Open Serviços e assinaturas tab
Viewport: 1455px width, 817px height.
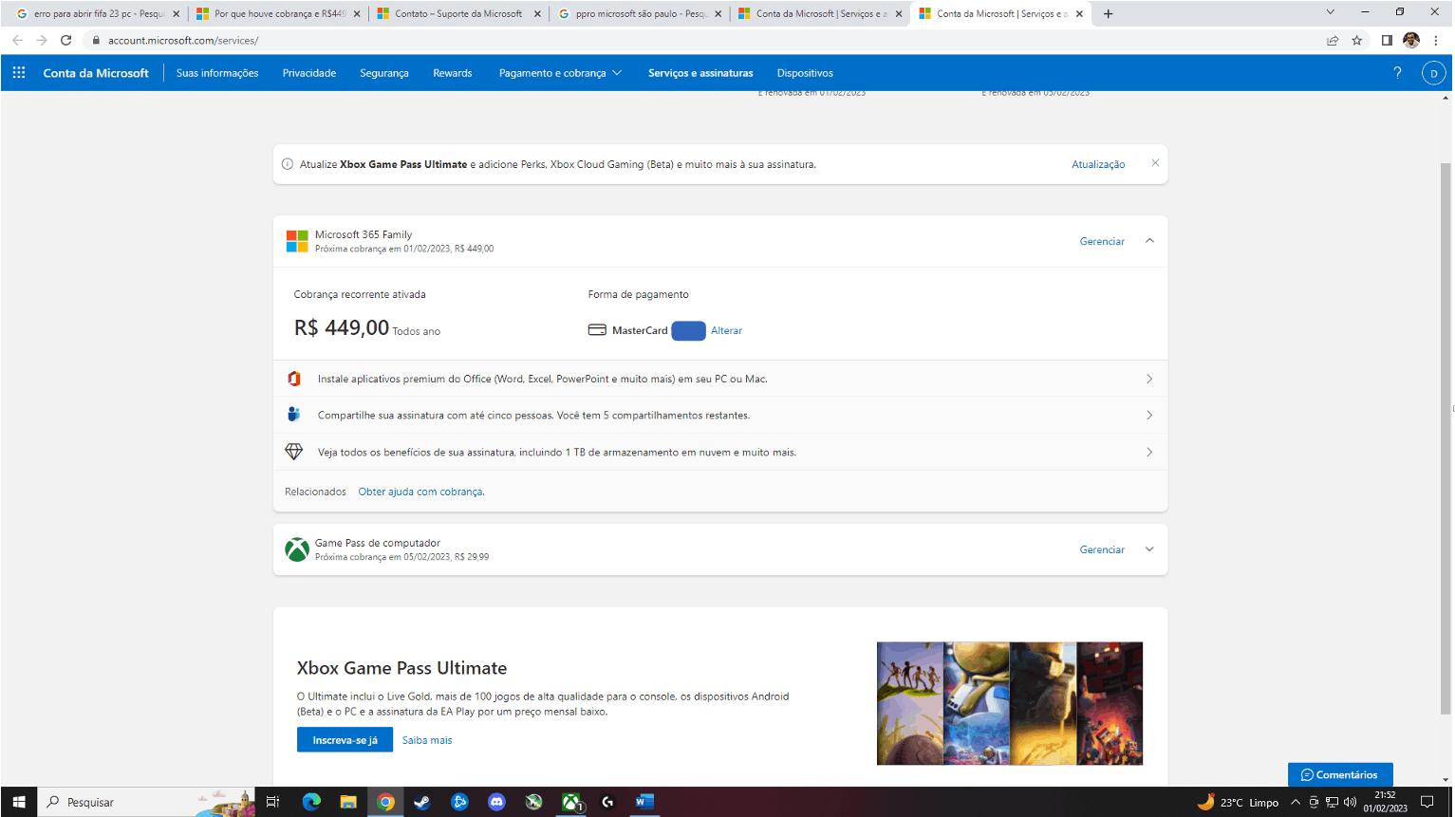pyautogui.click(x=700, y=73)
